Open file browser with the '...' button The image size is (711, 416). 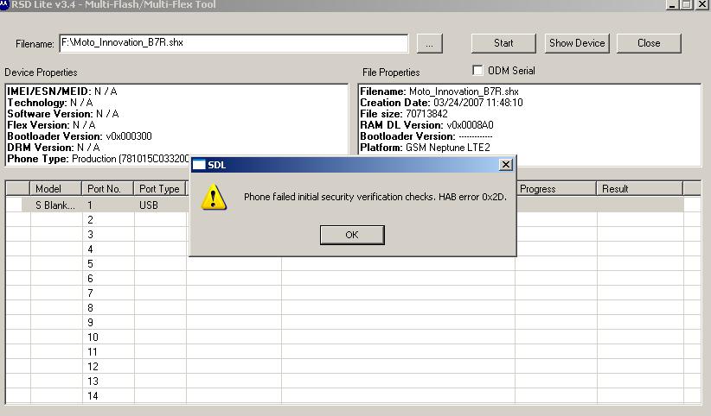429,43
